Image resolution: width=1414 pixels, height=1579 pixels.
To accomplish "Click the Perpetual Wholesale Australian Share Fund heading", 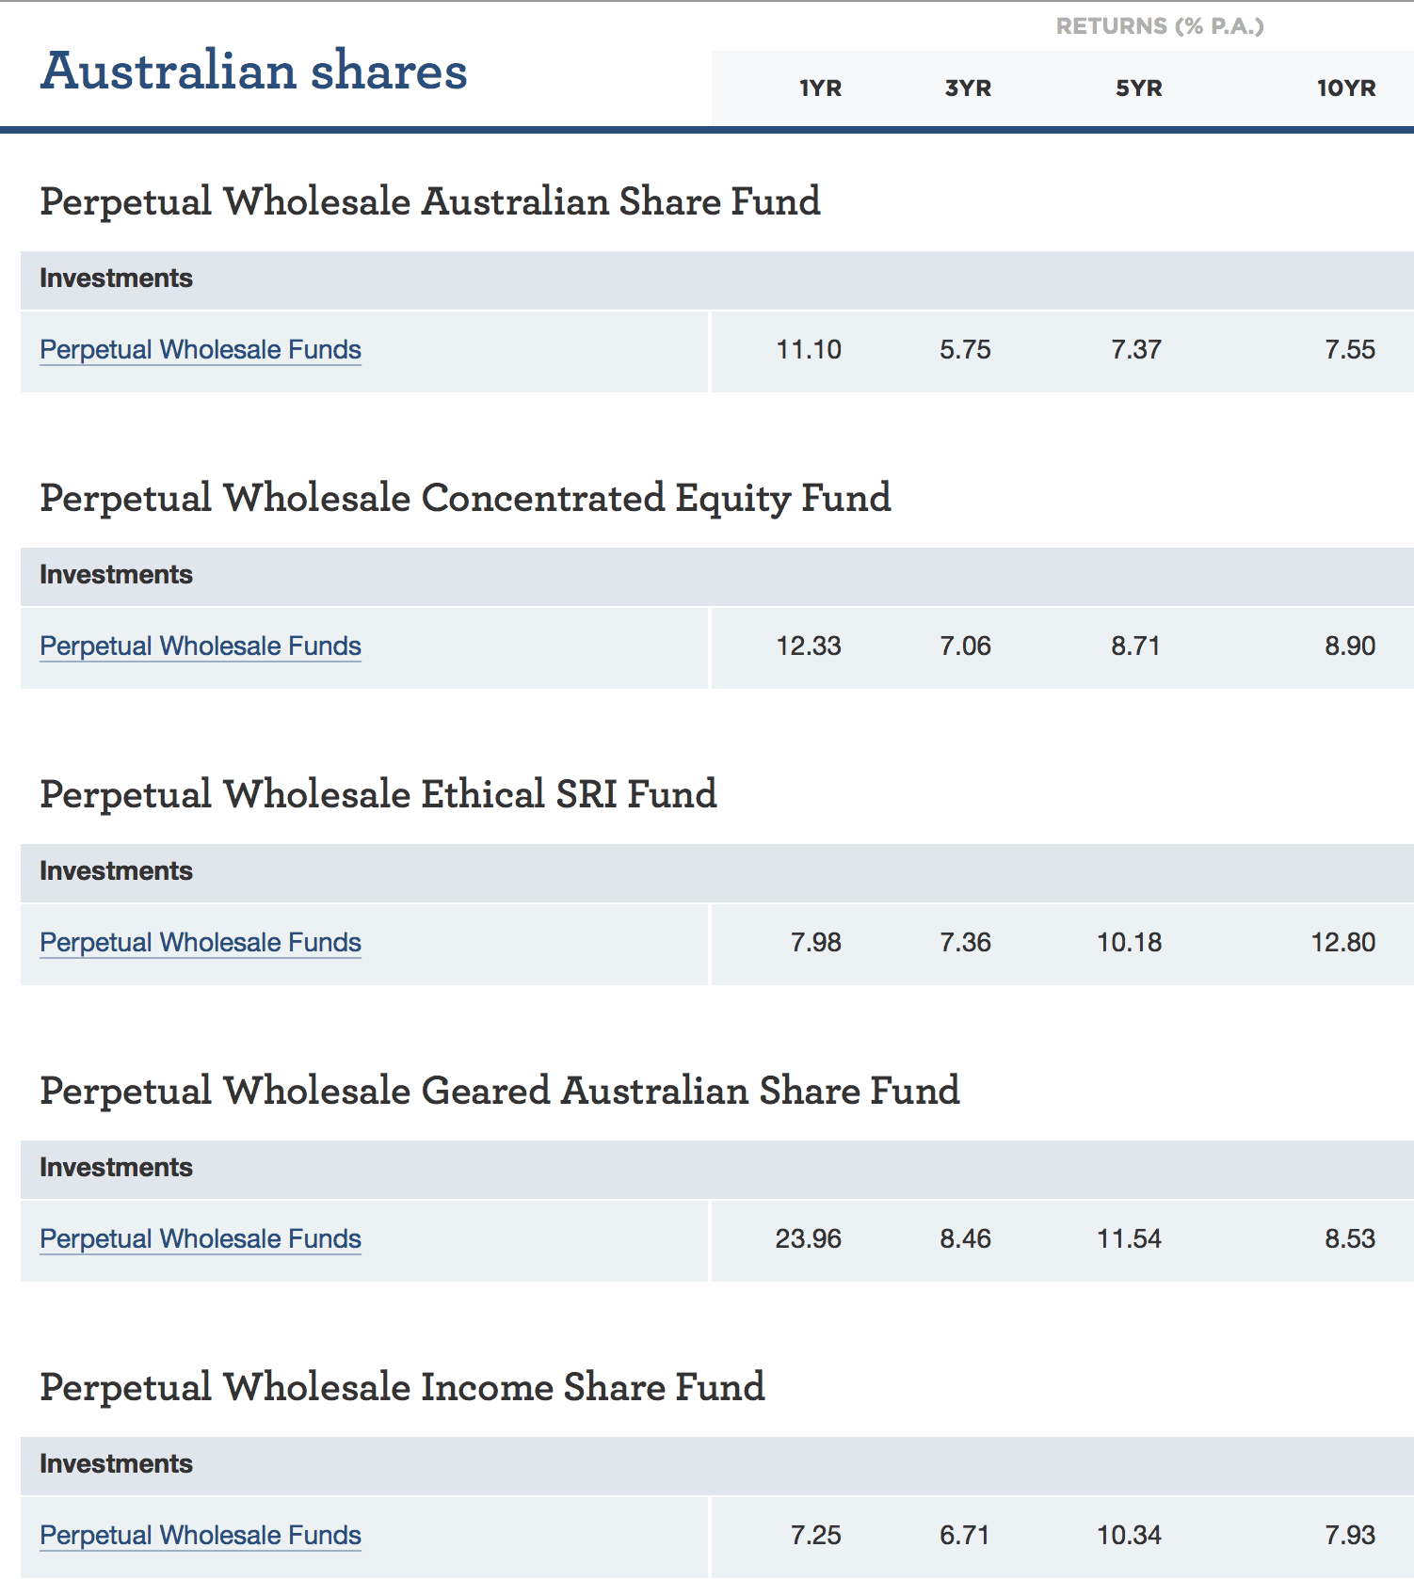I will tap(430, 201).
